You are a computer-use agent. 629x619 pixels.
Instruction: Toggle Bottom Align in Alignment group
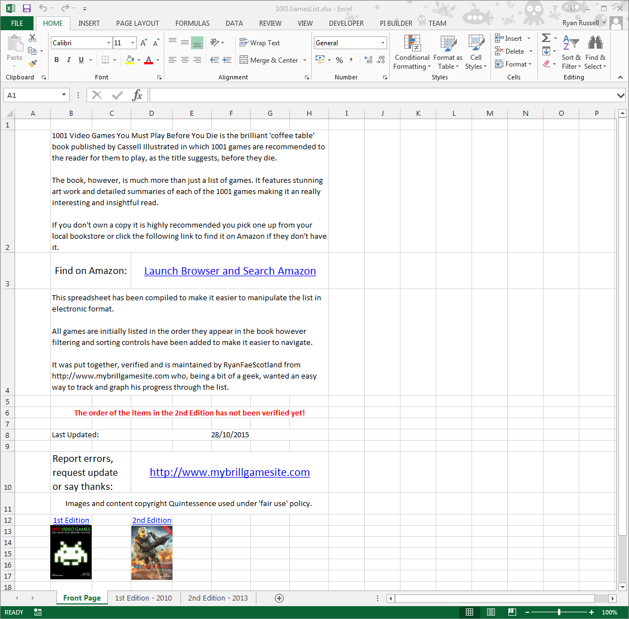click(197, 42)
